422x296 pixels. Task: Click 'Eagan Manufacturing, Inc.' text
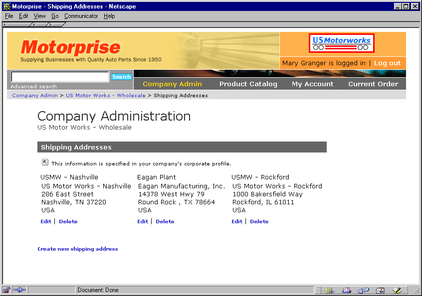click(x=182, y=186)
